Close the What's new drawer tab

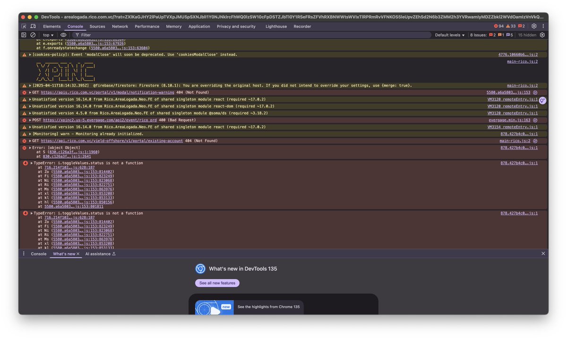coord(78,254)
